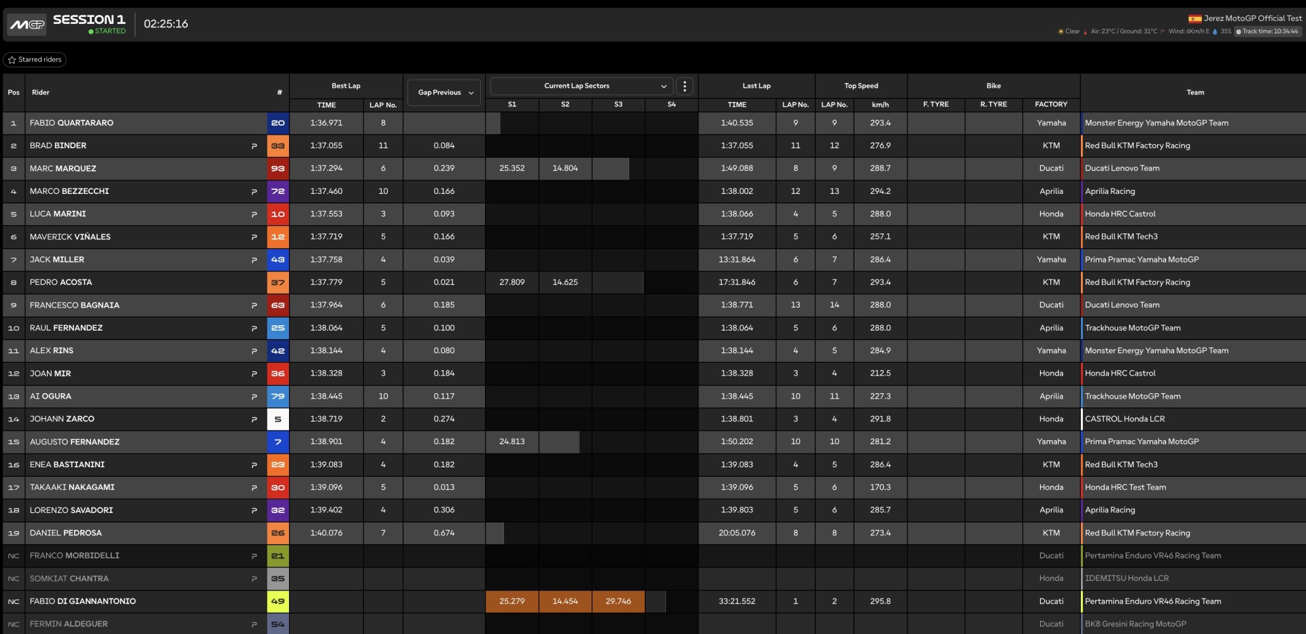Click pit indicator icon for Somkiat Chantra
Viewport: 1306px width, 634px height.
click(254, 579)
